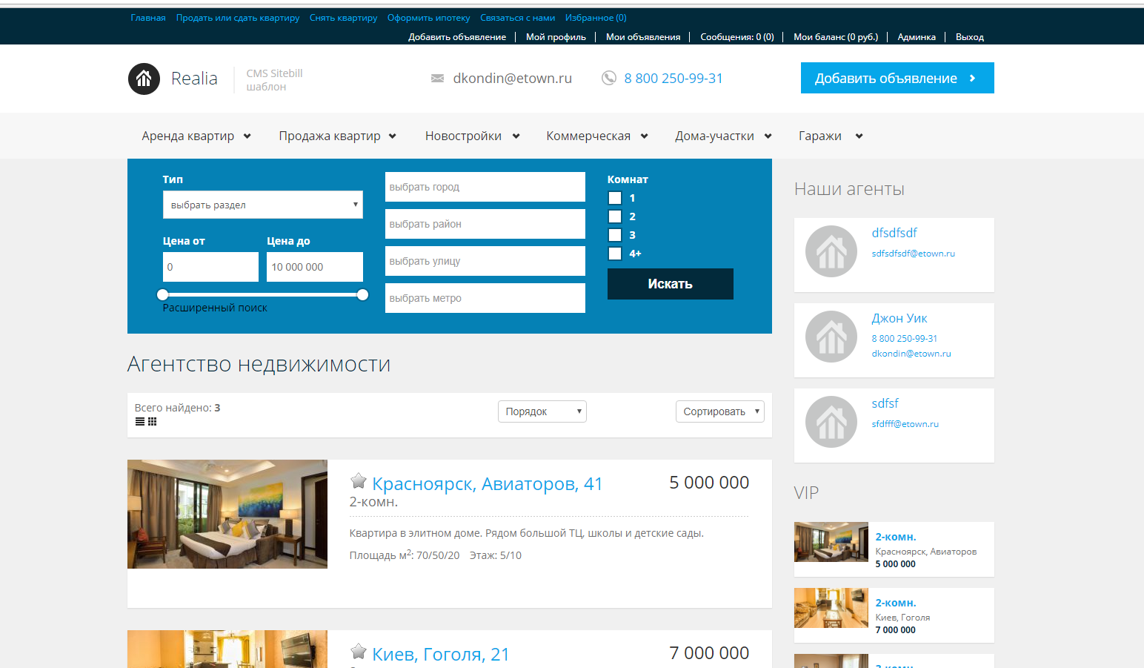Expand the Сортировать sort dropdown
Image resolution: width=1144 pixels, height=668 pixels.
719,411
